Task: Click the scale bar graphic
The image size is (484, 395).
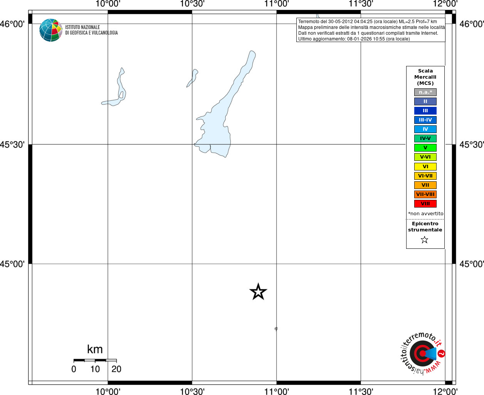Action: click(x=95, y=360)
